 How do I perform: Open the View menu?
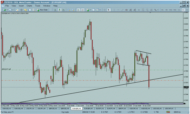(14, 6)
